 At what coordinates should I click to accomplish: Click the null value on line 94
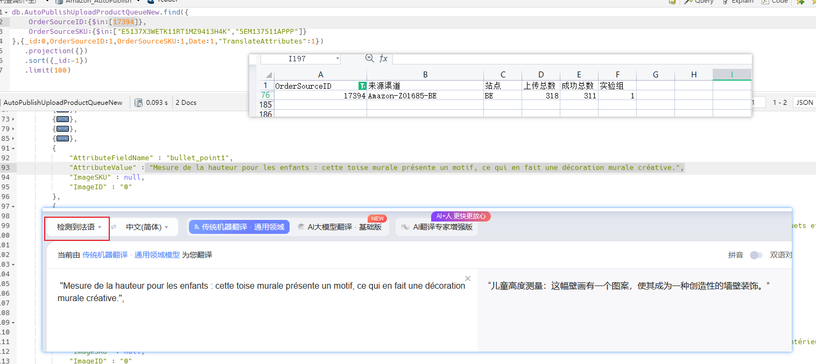(133, 177)
